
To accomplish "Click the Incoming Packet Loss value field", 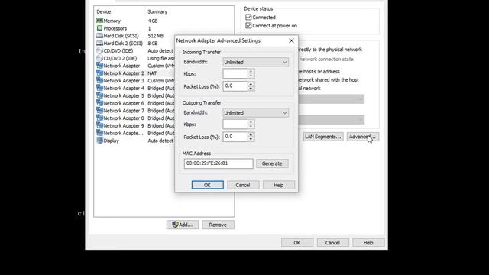I will click(x=235, y=86).
